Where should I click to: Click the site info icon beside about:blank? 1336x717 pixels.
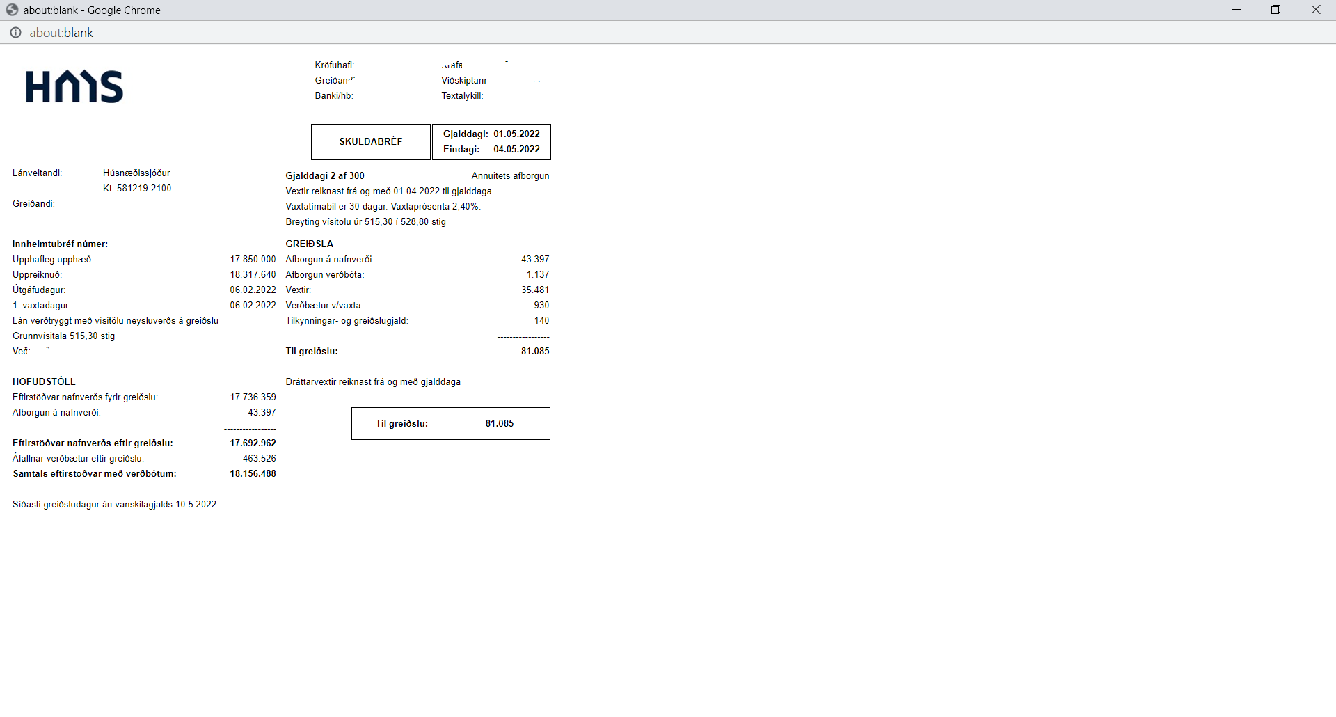tap(15, 33)
